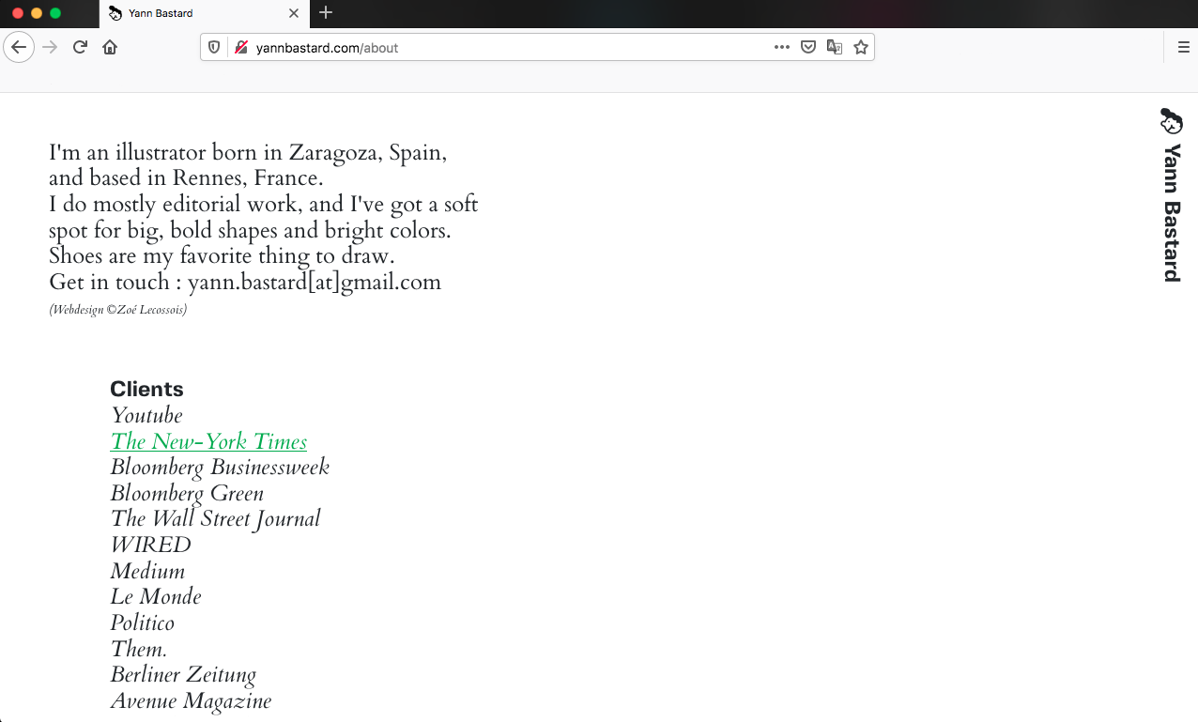The image size is (1198, 722).
Task: Click the WIRED client entry
Action: click(x=150, y=545)
